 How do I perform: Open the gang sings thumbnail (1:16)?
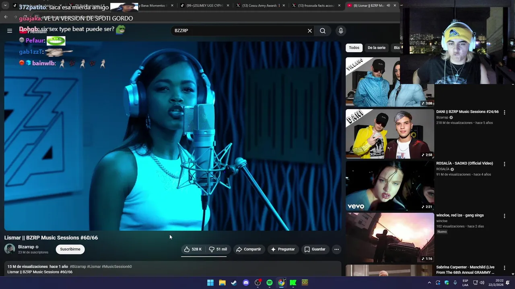coord(390,237)
